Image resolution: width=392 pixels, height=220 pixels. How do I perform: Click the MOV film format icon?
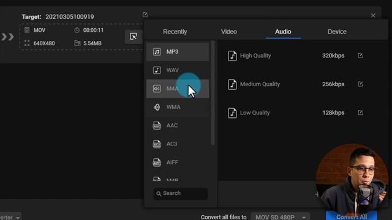coord(27,30)
